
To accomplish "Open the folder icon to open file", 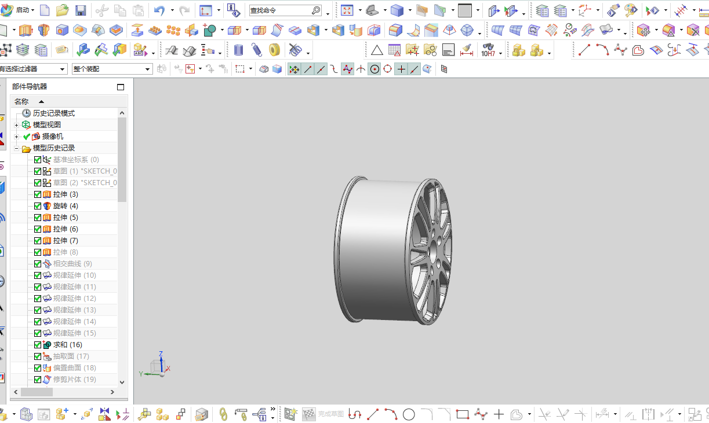I will pos(63,10).
